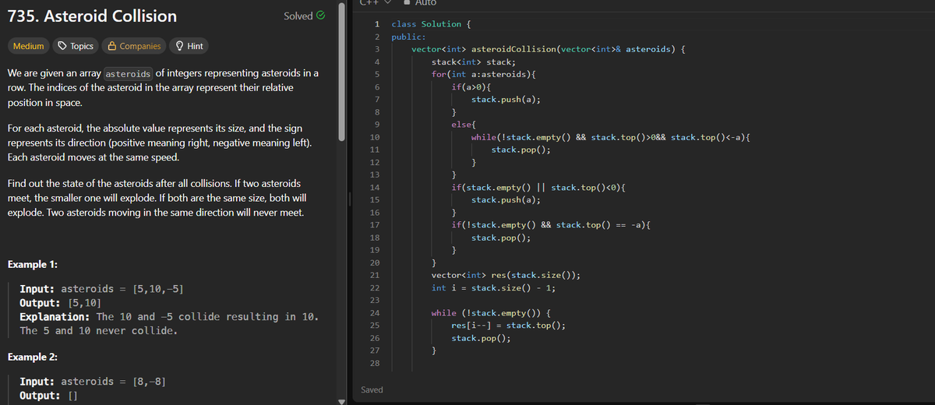Click the Medium difficulty badge
935x405 pixels.
pyautogui.click(x=29, y=46)
